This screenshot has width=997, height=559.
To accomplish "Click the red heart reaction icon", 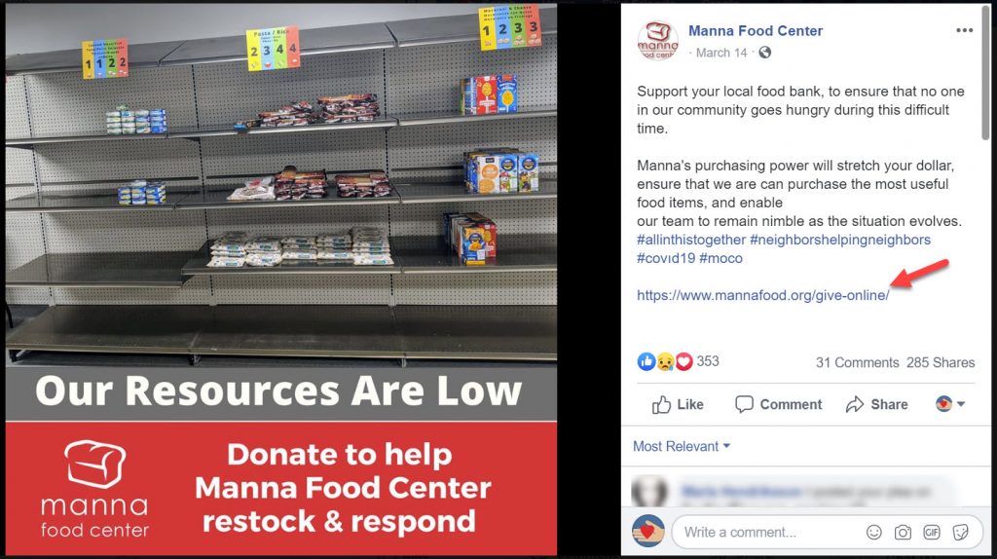I will click(683, 362).
